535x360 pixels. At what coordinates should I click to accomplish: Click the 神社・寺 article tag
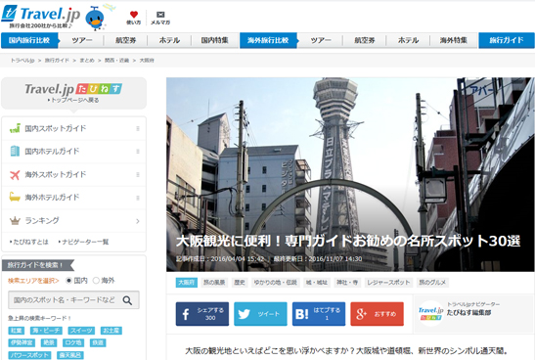(x=347, y=283)
